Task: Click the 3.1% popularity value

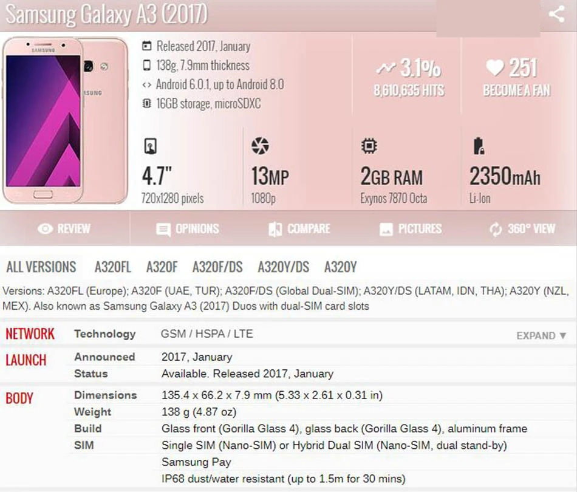Action: coord(420,67)
